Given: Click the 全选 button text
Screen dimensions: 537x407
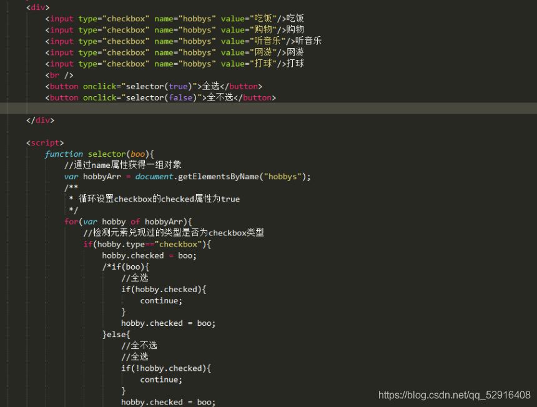Looking at the screenshot, I should 211,86.
